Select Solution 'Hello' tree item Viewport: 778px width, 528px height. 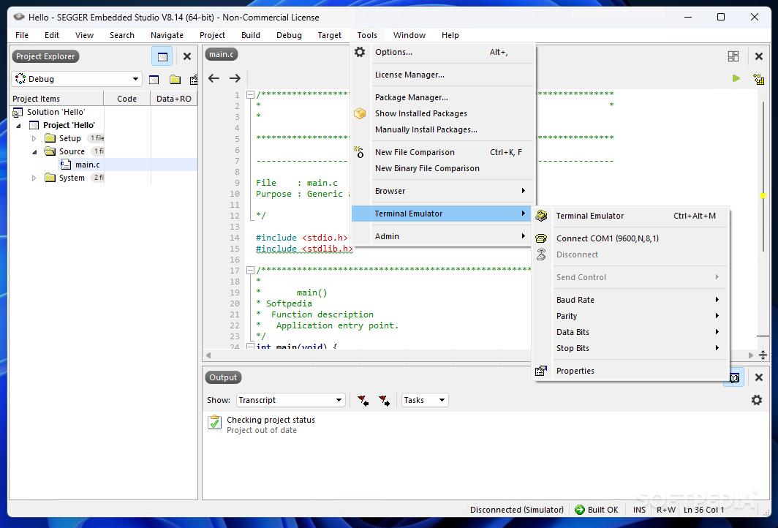pos(56,112)
